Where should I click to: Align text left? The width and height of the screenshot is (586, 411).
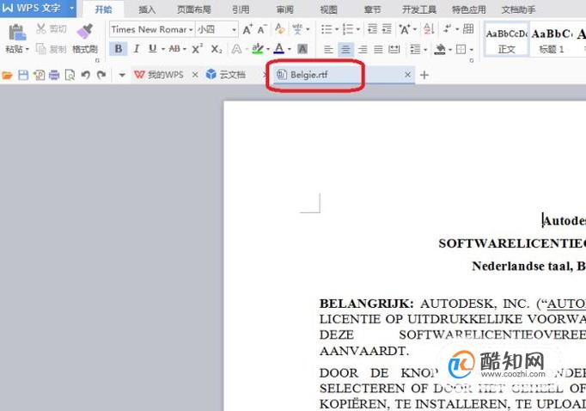click(328, 49)
